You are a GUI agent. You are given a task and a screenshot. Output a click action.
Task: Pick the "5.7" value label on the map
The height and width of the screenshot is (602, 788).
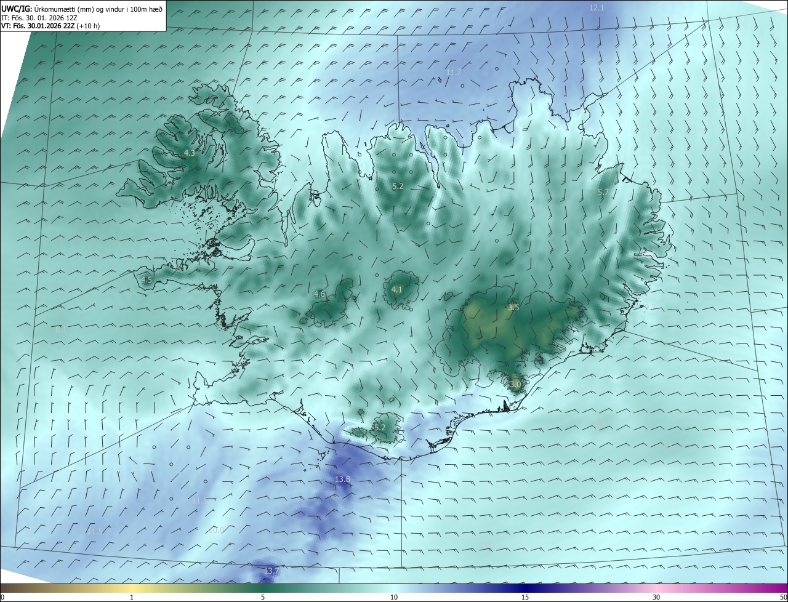[603, 193]
